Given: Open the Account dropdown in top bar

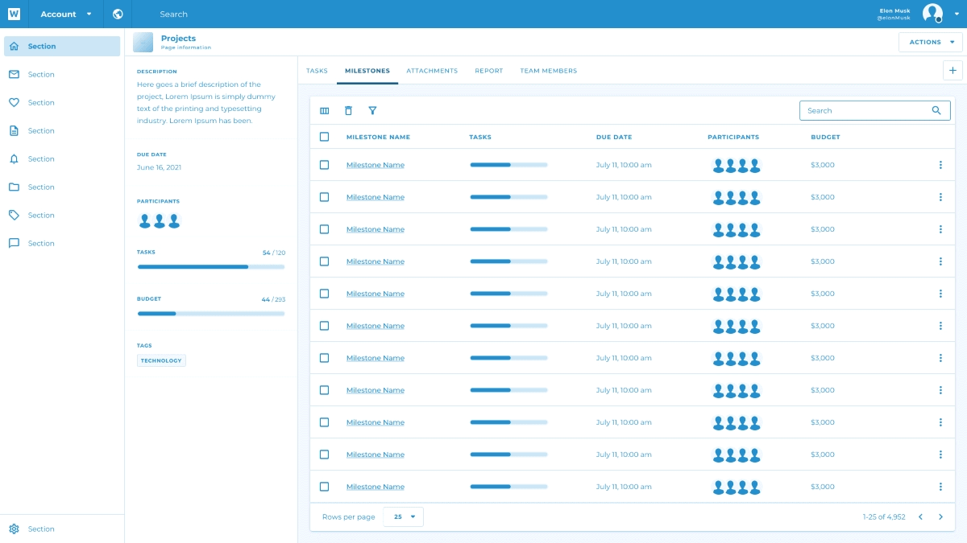Looking at the screenshot, I should 66,14.
